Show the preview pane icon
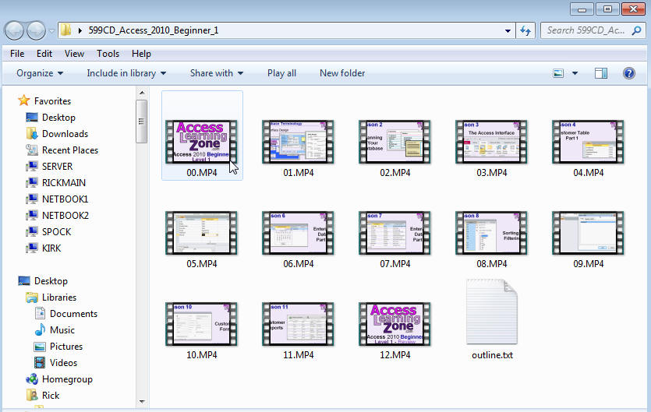This screenshot has height=412, width=651. pyautogui.click(x=600, y=73)
